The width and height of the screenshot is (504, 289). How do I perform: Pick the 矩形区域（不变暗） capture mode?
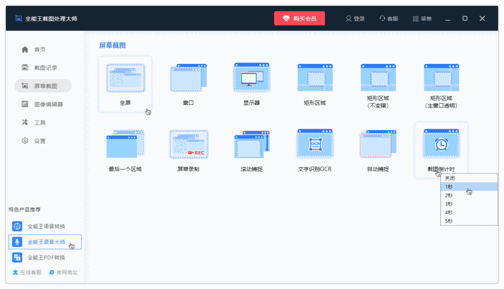pos(378,79)
